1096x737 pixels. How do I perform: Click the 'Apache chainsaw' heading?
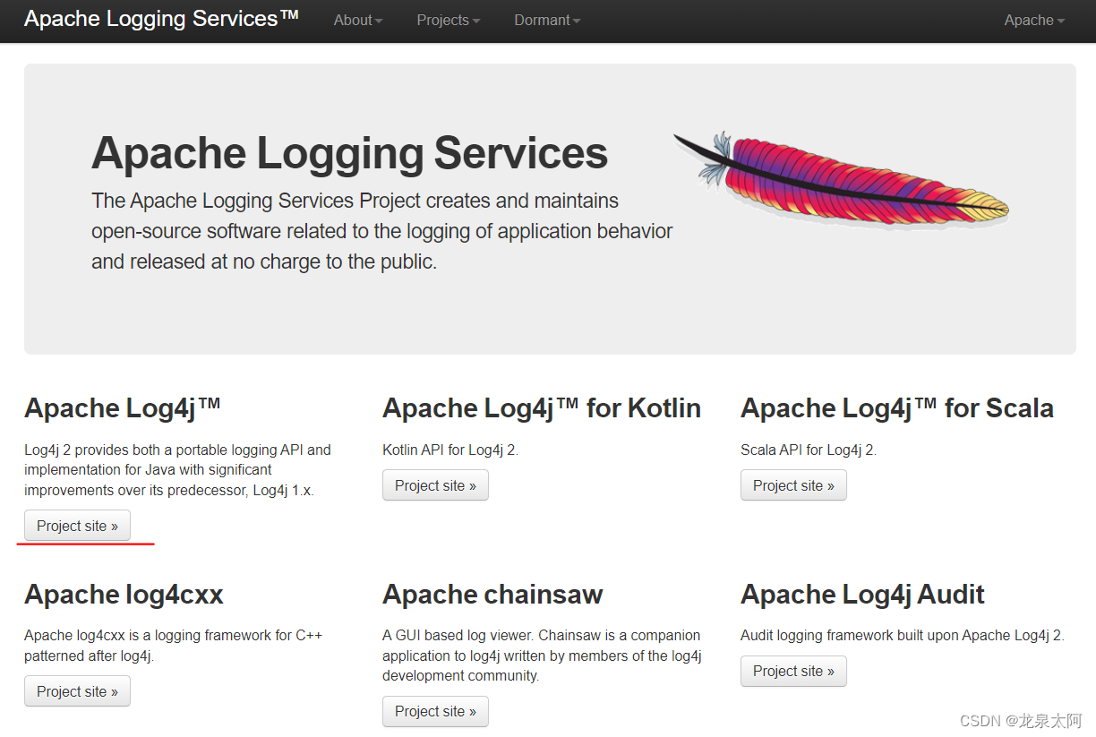click(492, 595)
